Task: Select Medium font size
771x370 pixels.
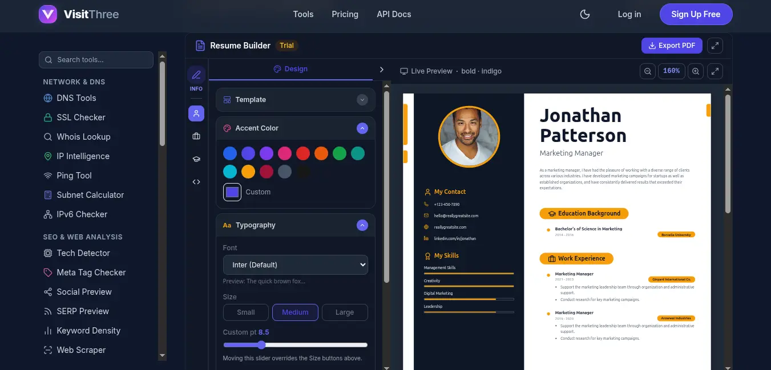Action: click(295, 312)
